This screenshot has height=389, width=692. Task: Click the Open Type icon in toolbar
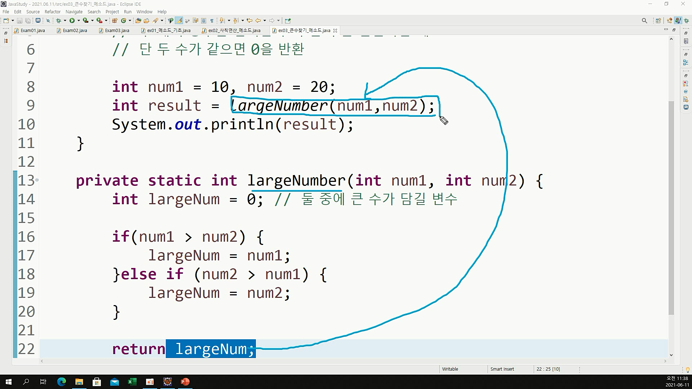click(x=138, y=21)
